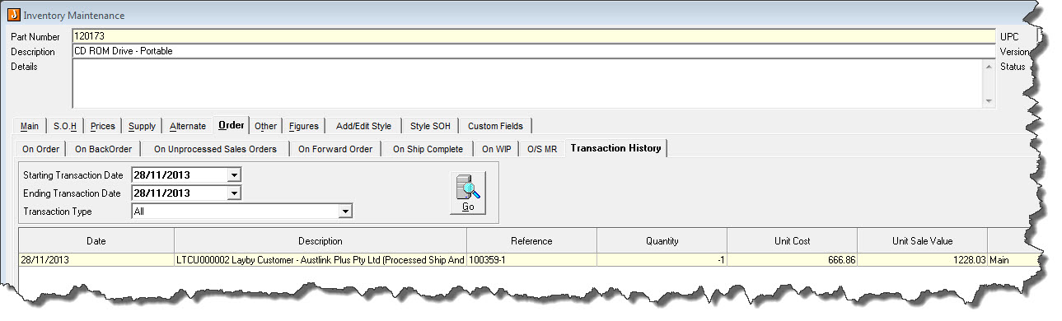Image resolution: width=1062 pixels, height=321 pixels.
Task: Sort by the Quantity column header
Action: pos(662,241)
